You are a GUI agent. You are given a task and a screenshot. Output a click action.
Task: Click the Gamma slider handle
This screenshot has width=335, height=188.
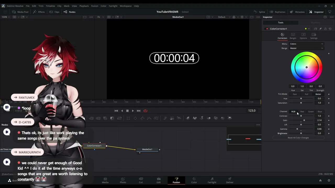click(x=297, y=129)
